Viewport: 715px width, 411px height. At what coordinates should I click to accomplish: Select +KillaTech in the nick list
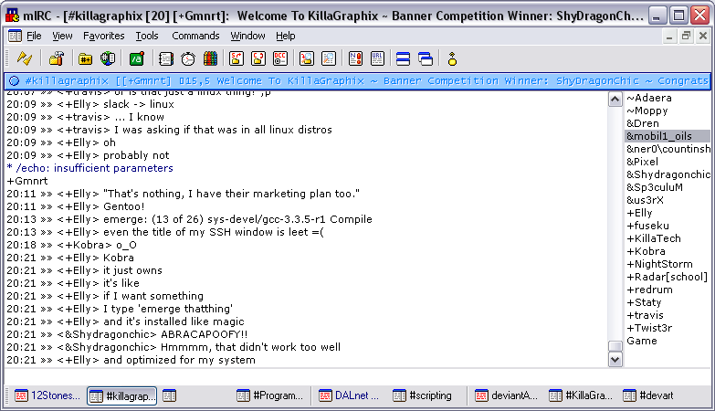coord(654,238)
